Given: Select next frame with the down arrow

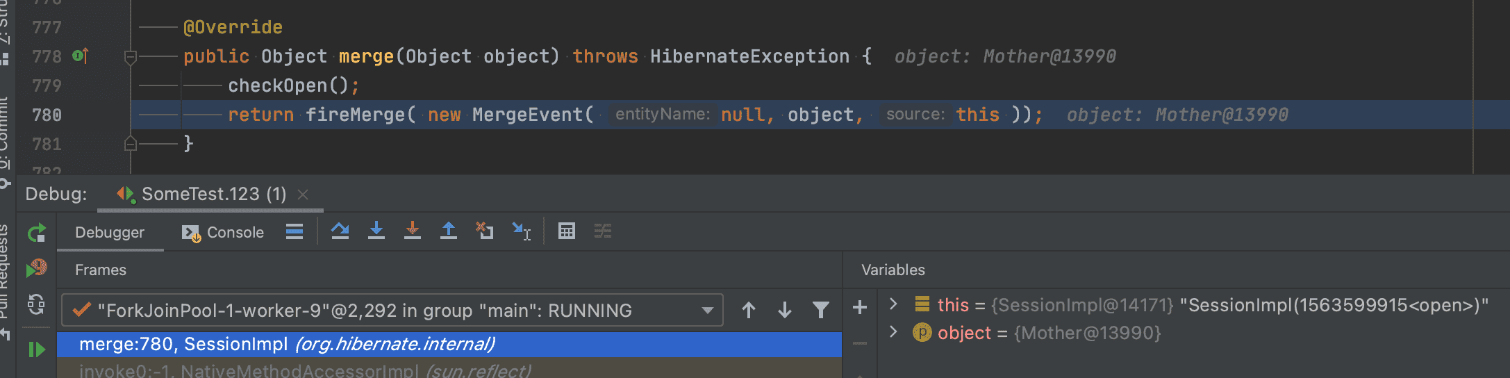Looking at the screenshot, I should pyautogui.click(x=785, y=310).
